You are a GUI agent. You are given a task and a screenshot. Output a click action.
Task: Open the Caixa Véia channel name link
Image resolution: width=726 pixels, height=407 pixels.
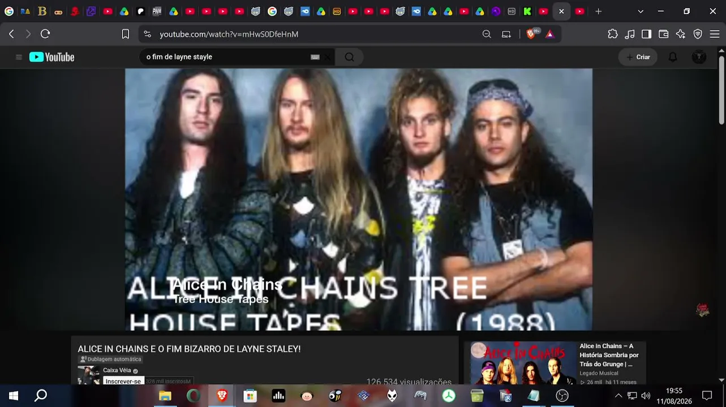[x=117, y=370]
